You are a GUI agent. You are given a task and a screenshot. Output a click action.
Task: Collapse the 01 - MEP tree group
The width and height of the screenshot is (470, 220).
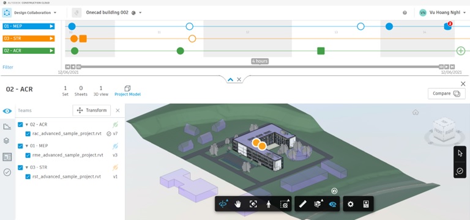pos(27,146)
